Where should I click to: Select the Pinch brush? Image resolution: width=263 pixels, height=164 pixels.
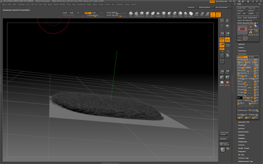click(x=164, y=14)
